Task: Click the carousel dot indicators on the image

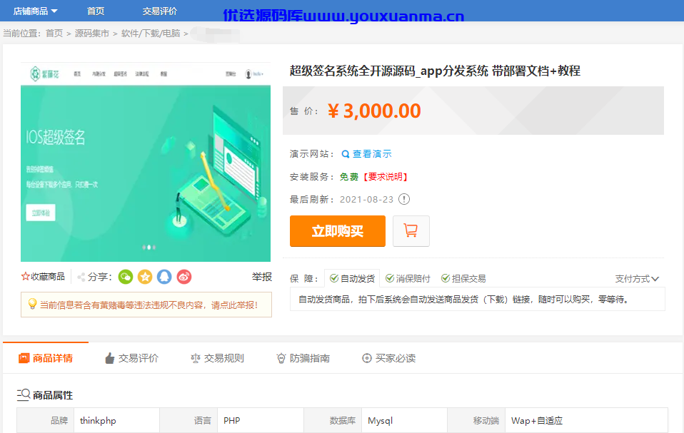Action: pyautogui.click(x=149, y=247)
